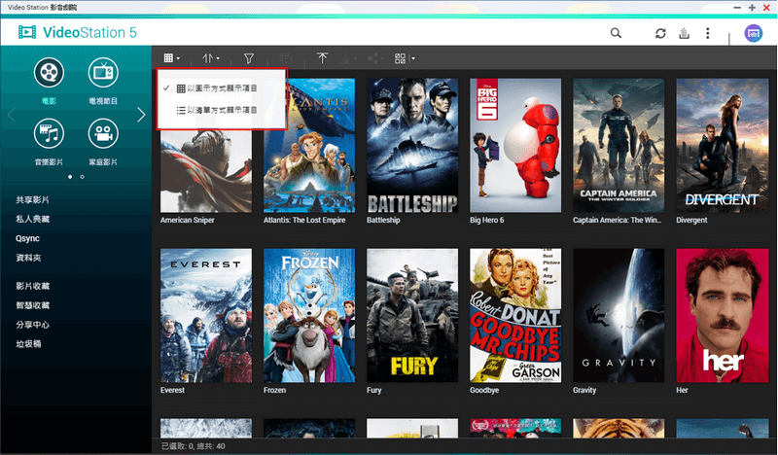Open Qsync in the sidebar

[x=27, y=238]
